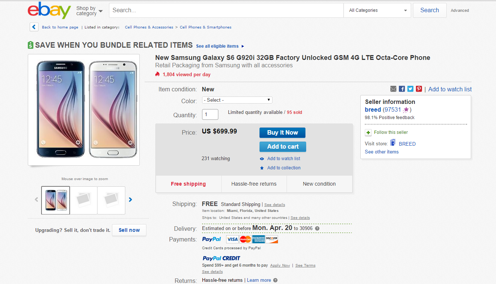
Task: Pin listing with Pinterest icon
Action: pyautogui.click(x=419, y=89)
